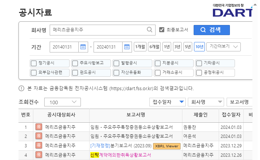Click the 번호 column header
The height and width of the screenshot is (160, 260).
point(26,115)
